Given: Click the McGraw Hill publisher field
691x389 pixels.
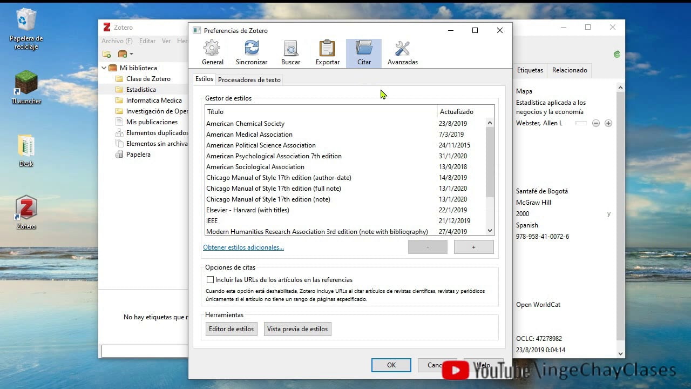Looking at the screenshot, I should point(533,203).
